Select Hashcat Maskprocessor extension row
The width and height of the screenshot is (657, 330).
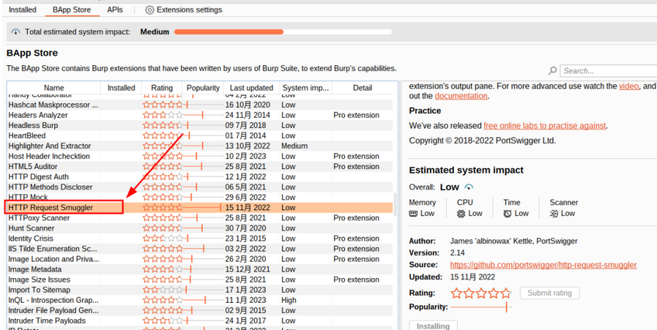coord(199,105)
